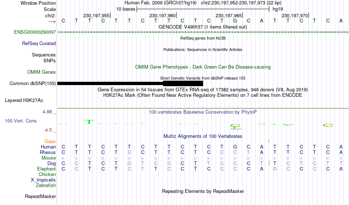349x205 pixels.
Task: Select the X_tropicalis alignment row label
Action: [43, 180]
